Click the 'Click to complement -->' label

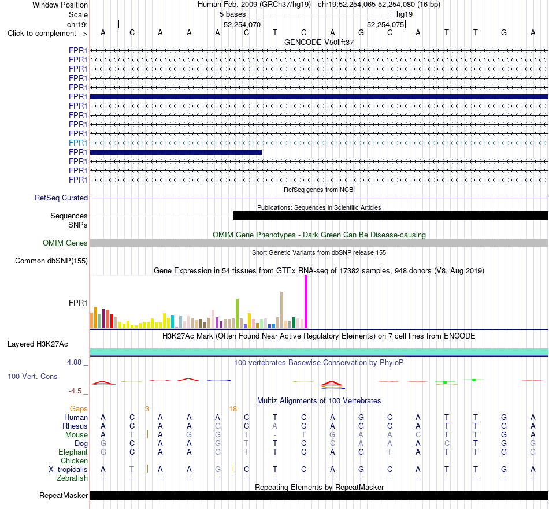pos(47,34)
